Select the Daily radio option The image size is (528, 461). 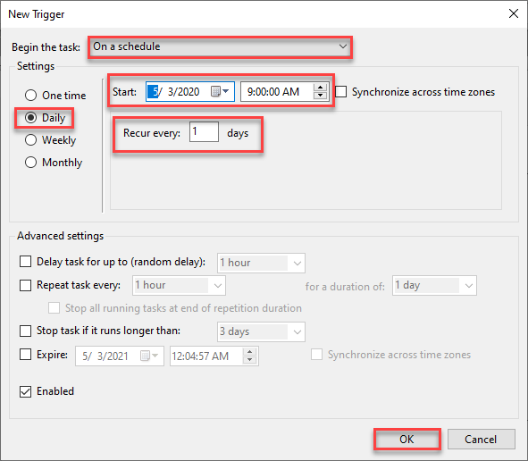pyautogui.click(x=30, y=118)
